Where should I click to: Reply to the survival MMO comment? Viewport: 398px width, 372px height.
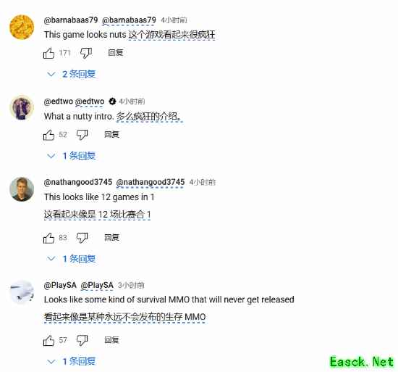click(x=112, y=340)
